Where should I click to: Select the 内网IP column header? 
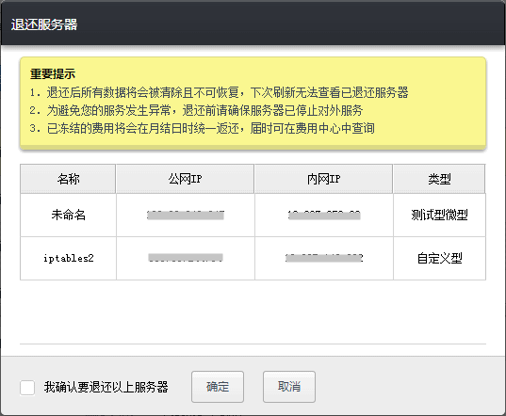pos(324,179)
